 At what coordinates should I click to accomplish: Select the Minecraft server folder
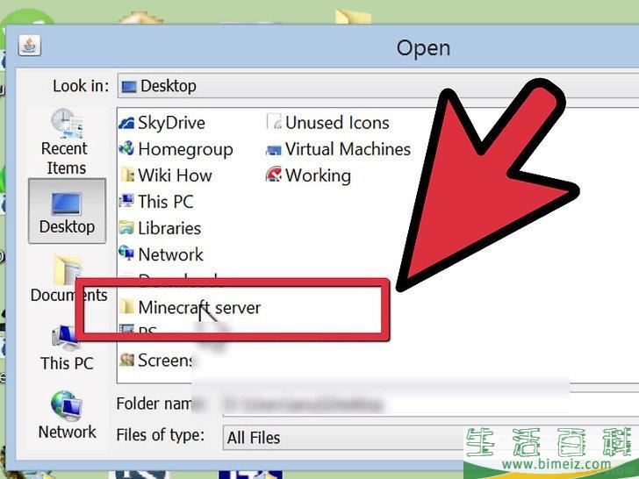click(190, 308)
